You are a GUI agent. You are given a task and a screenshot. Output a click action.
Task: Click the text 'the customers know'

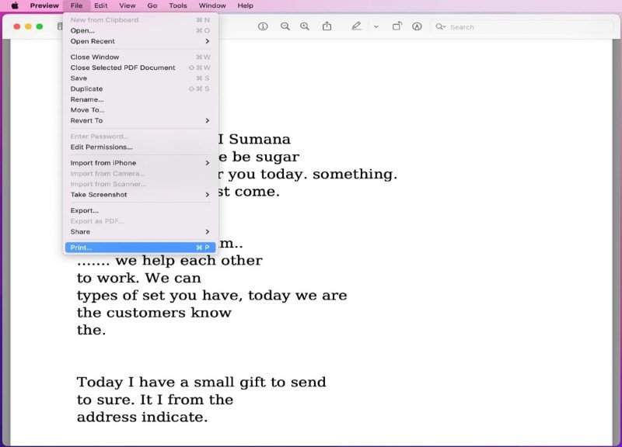(154, 313)
